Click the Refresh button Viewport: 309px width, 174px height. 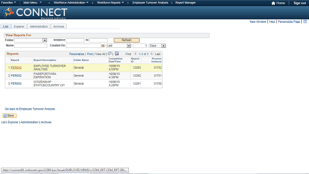[126, 40]
